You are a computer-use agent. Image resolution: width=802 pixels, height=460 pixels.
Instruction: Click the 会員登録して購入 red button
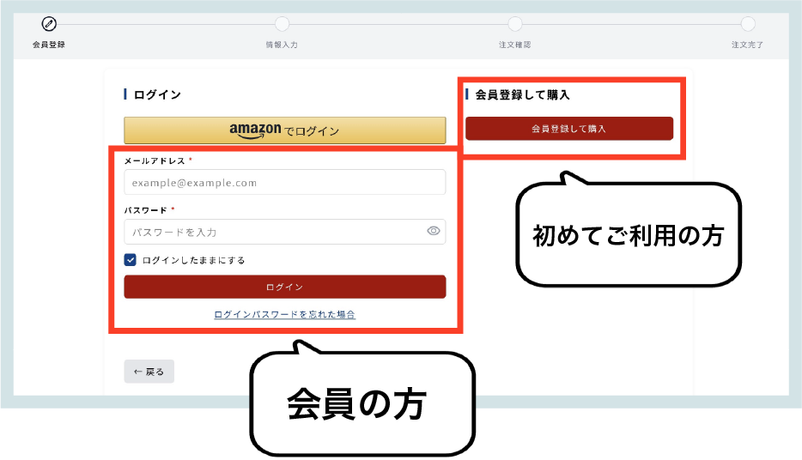coord(569,128)
